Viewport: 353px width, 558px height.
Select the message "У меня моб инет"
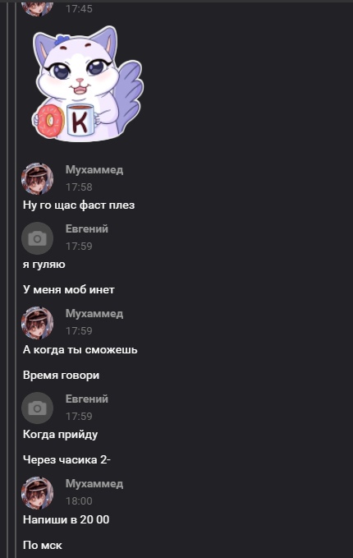click(x=69, y=289)
